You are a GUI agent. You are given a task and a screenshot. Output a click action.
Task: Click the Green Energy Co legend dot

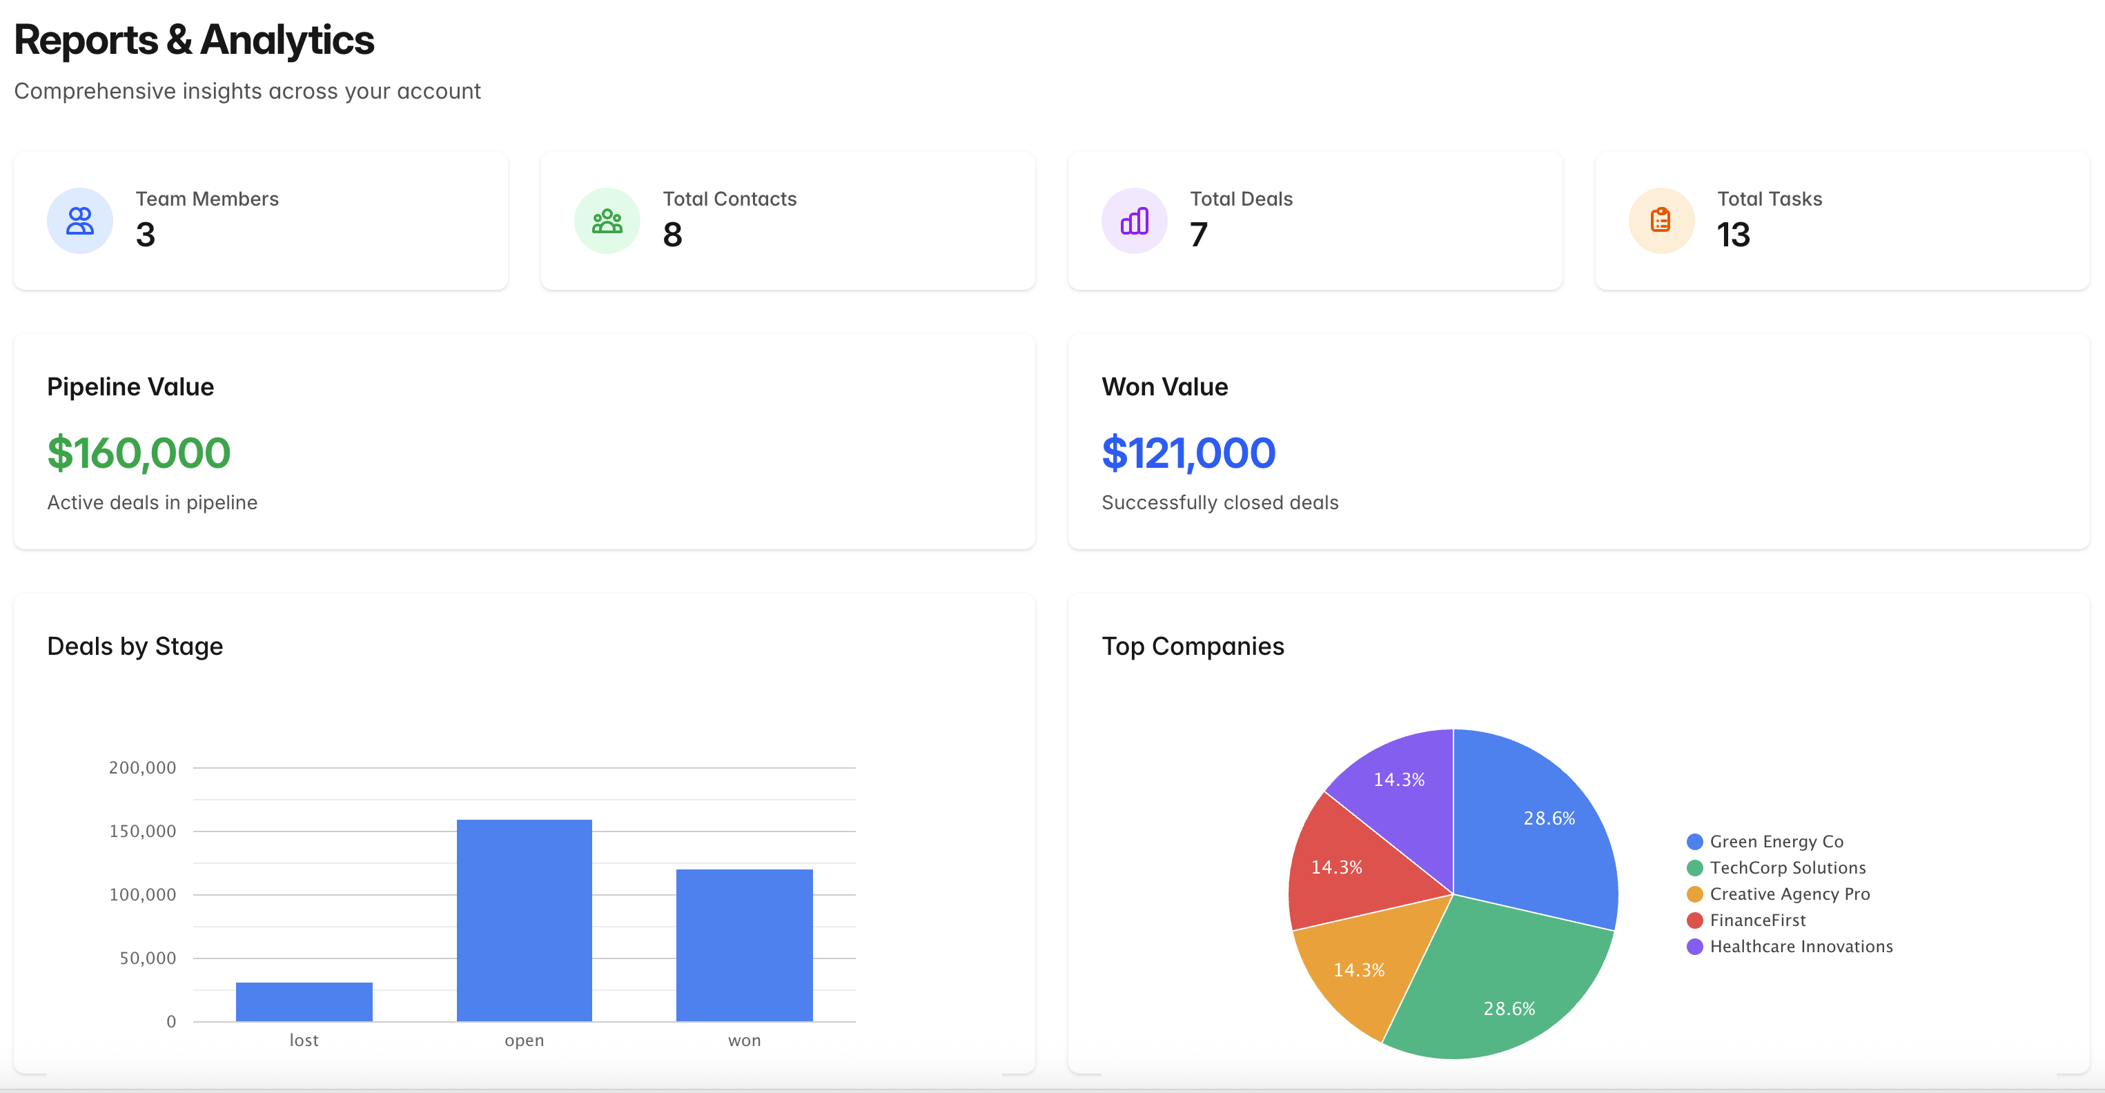pos(1695,841)
